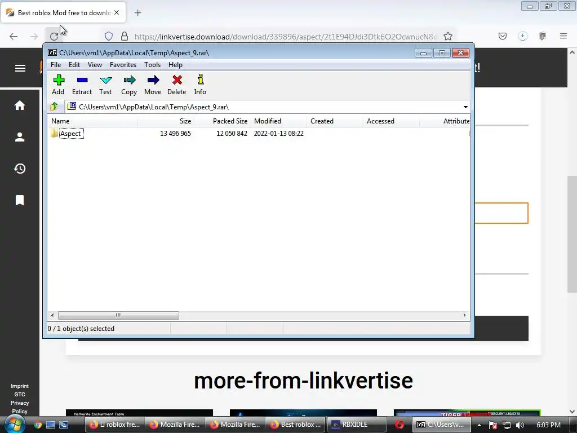
Task: Sort by the Created column header
Action: click(x=335, y=121)
